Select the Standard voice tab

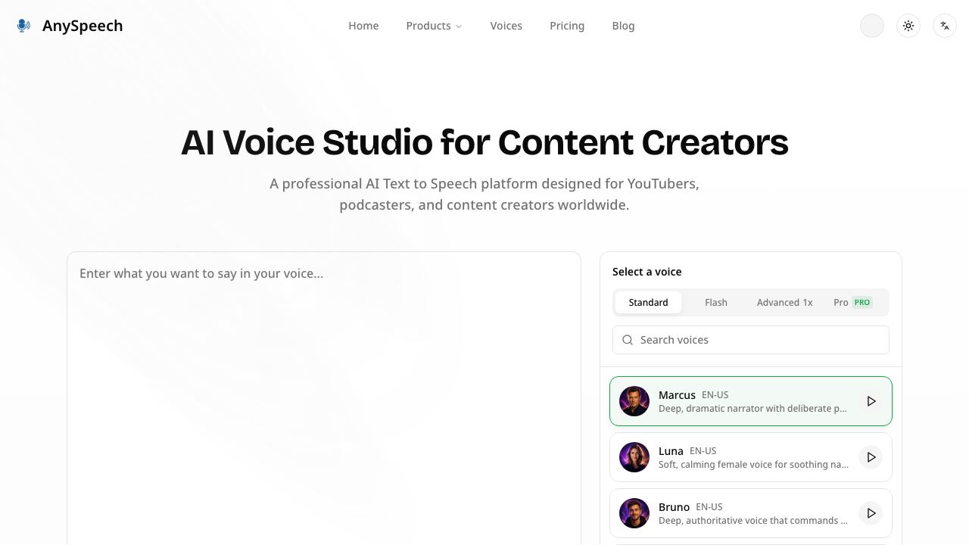point(648,302)
